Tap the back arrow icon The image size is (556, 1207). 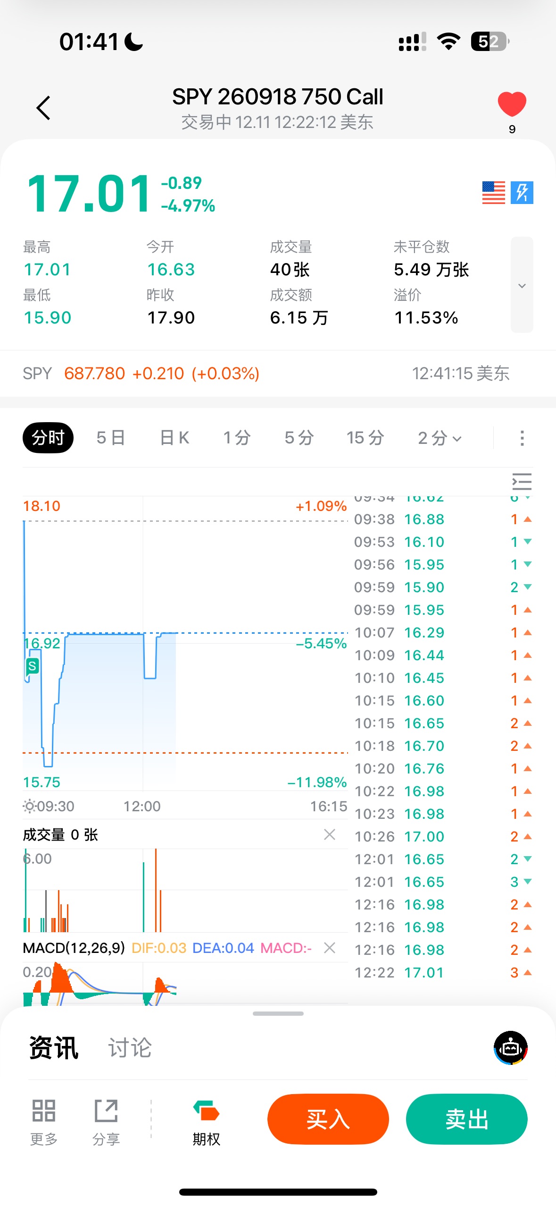tap(43, 108)
